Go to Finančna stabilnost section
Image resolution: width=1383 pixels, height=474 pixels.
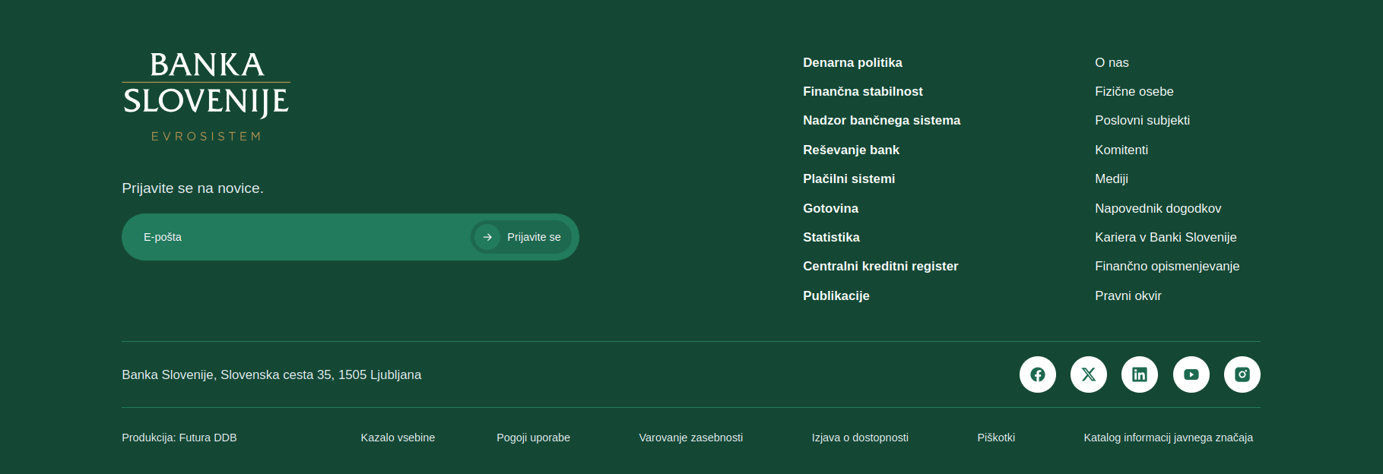coord(862,91)
